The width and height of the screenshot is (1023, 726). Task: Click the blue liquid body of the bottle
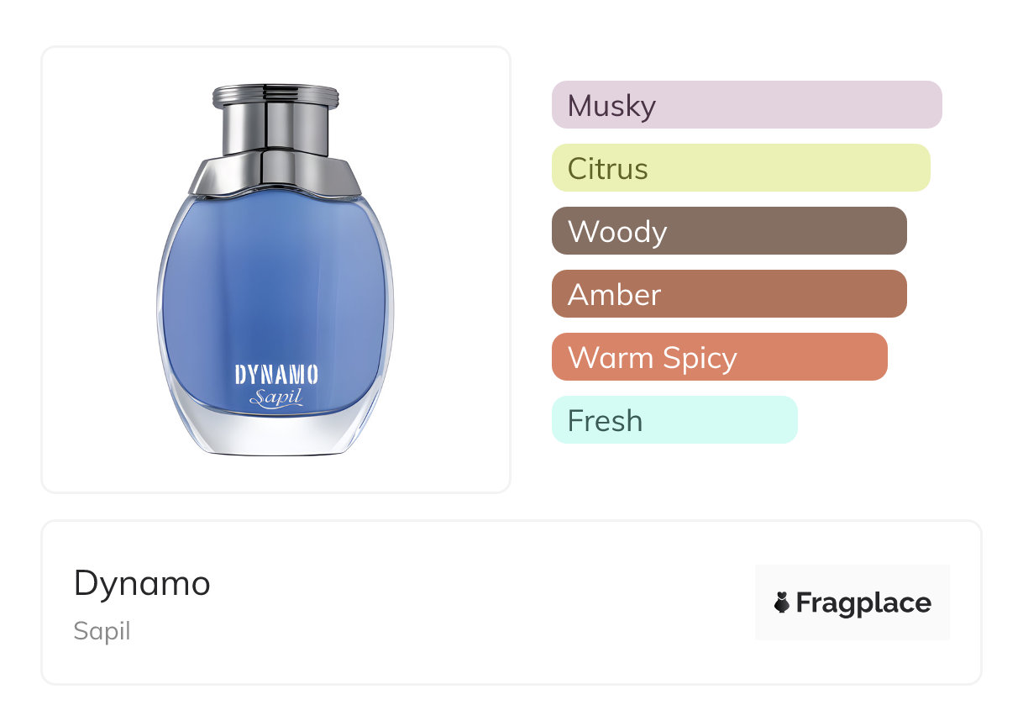275,286
